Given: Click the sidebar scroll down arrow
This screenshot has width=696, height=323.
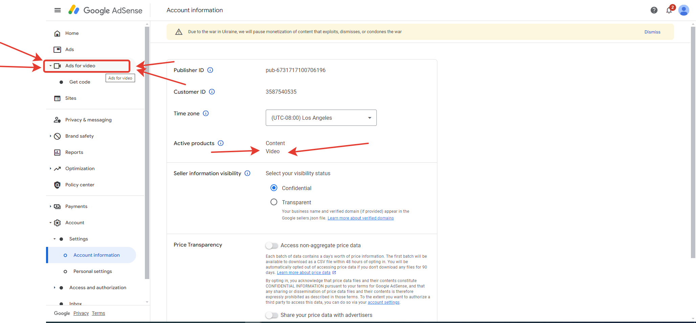Looking at the screenshot, I should (147, 302).
